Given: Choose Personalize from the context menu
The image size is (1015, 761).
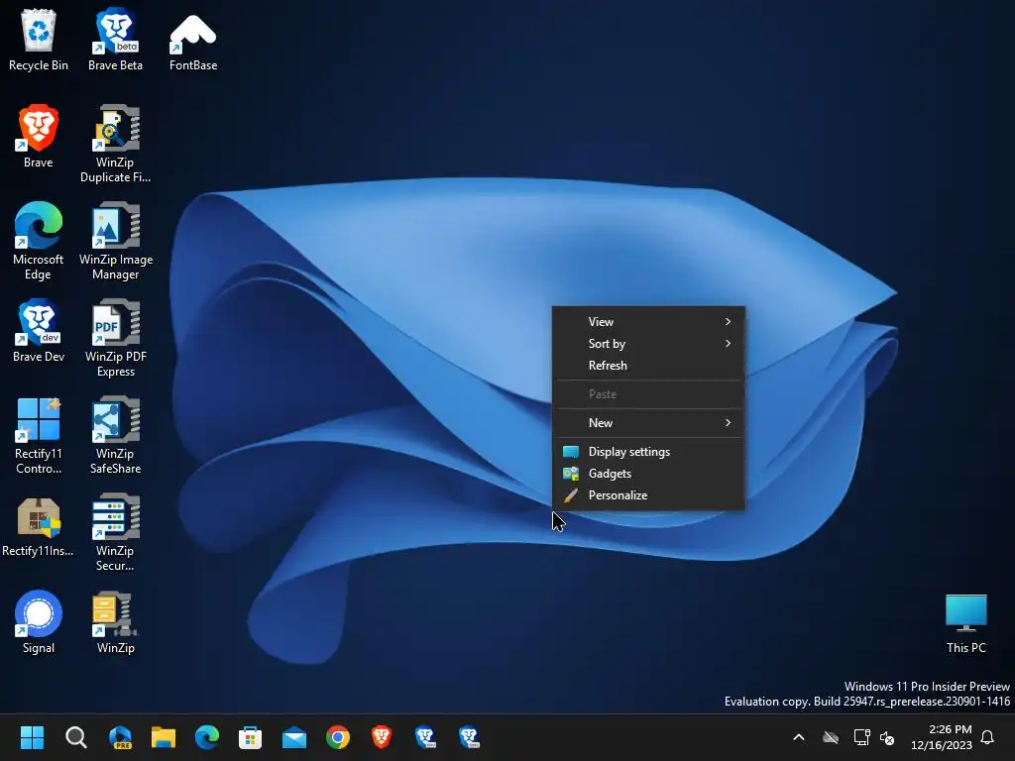Looking at the screenshot, I should (x=648, y=495).
